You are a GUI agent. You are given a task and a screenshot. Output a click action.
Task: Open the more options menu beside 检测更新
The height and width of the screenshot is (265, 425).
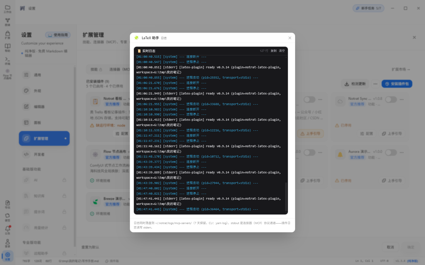(x=375, y=84)
